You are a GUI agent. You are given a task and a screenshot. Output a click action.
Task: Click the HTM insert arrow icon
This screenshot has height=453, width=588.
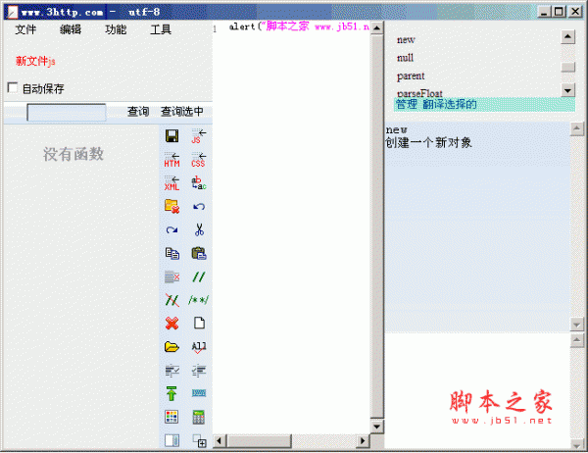[171, 160]
